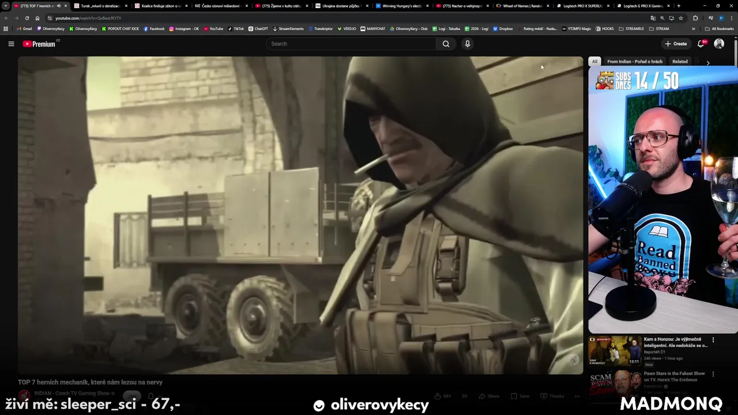Open ChatGPT bookmark
The width and height of the screenshot is (738, 415).
click(258, 29)
